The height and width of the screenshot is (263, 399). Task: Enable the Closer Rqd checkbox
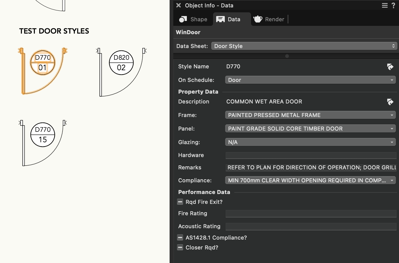(x=180, y=248)
